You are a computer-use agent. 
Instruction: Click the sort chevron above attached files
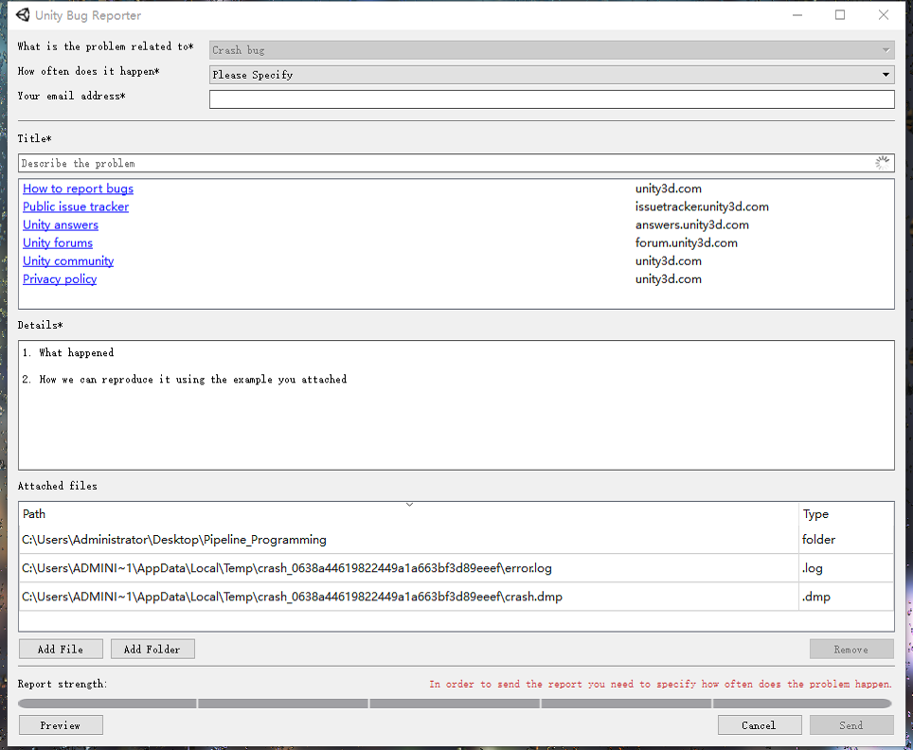pos(409,505)
